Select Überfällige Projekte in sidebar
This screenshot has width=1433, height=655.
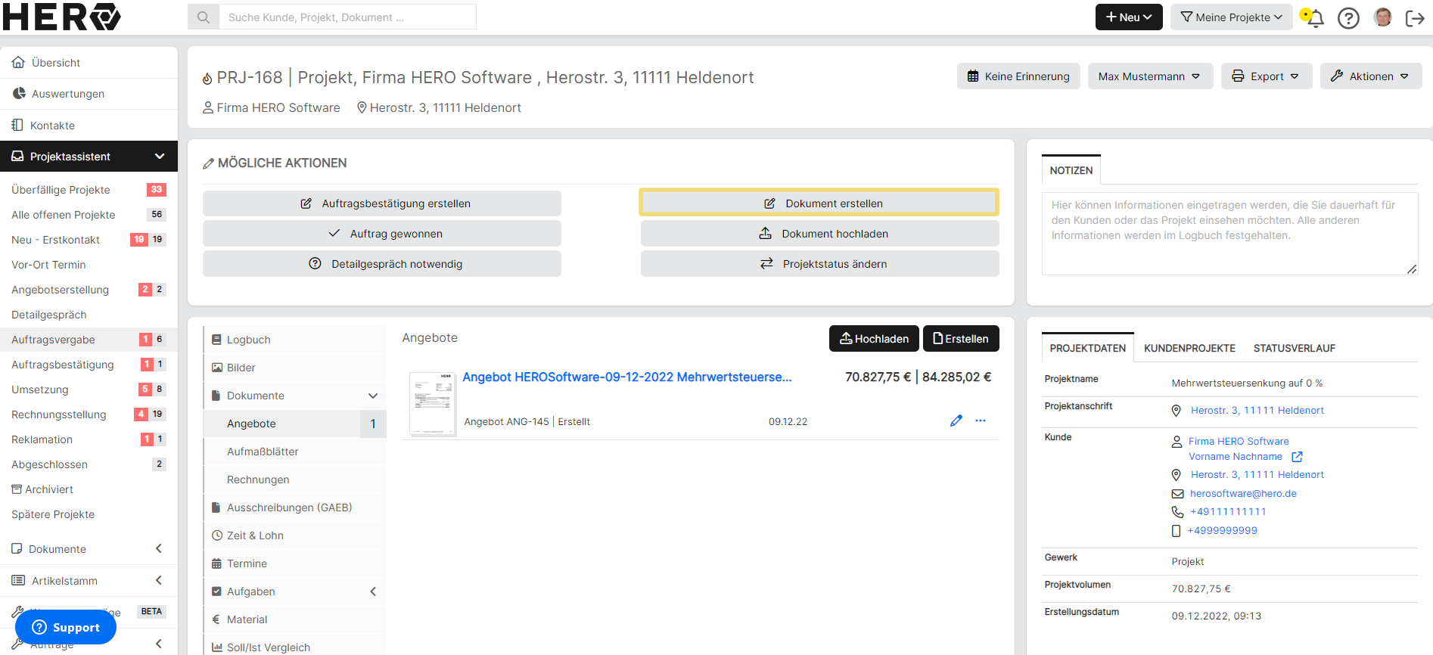89,190
